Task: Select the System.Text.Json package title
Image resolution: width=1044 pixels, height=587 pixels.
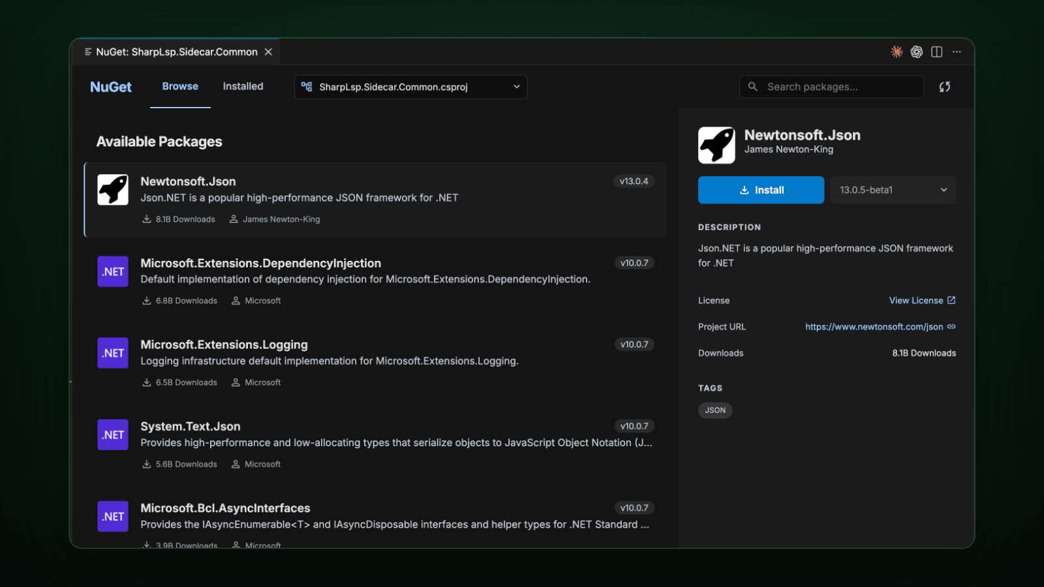Action: 191,426
